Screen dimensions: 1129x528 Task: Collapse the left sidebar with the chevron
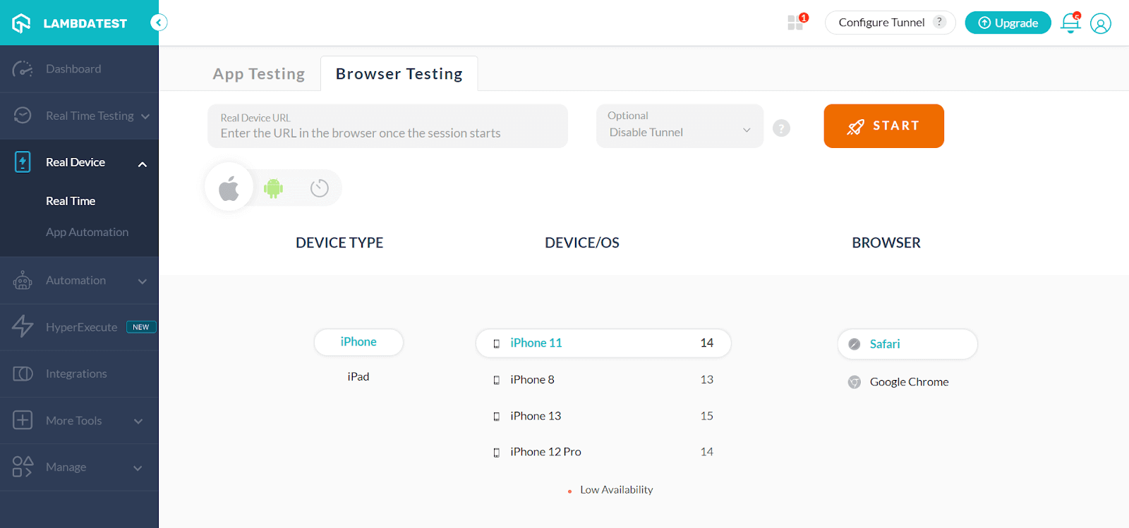tap(159, 22)
